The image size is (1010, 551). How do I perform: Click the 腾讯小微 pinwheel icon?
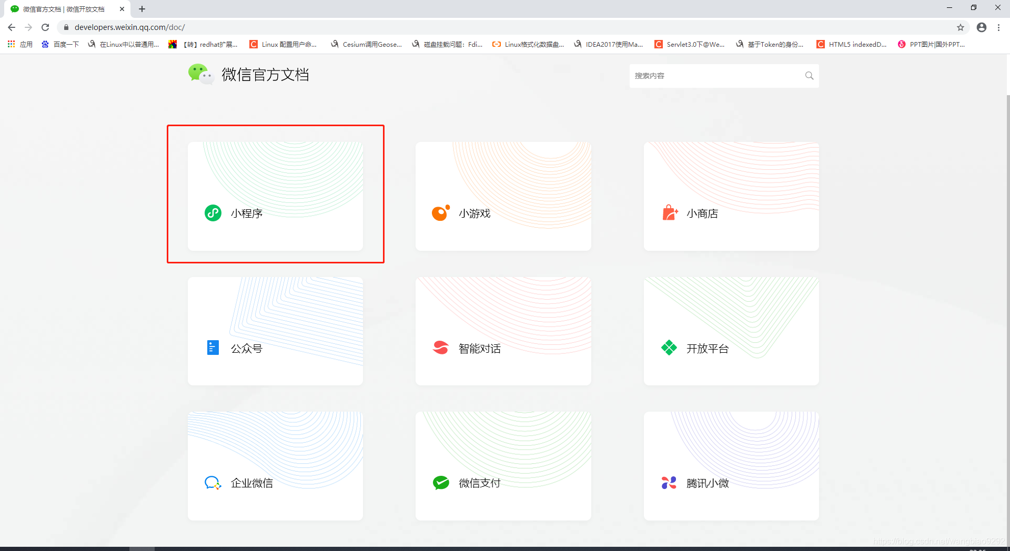tap(669, 483)
